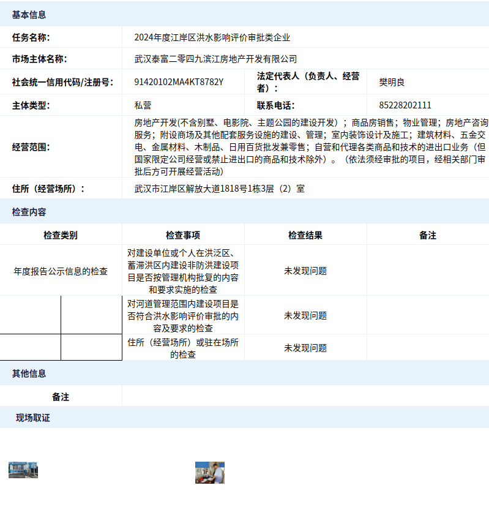The width and height of the screenshot is (489, 518).
Task: Click 未发现问题 result for 住所（经营场所）inspection row
Action: click(x=305, y=348)
